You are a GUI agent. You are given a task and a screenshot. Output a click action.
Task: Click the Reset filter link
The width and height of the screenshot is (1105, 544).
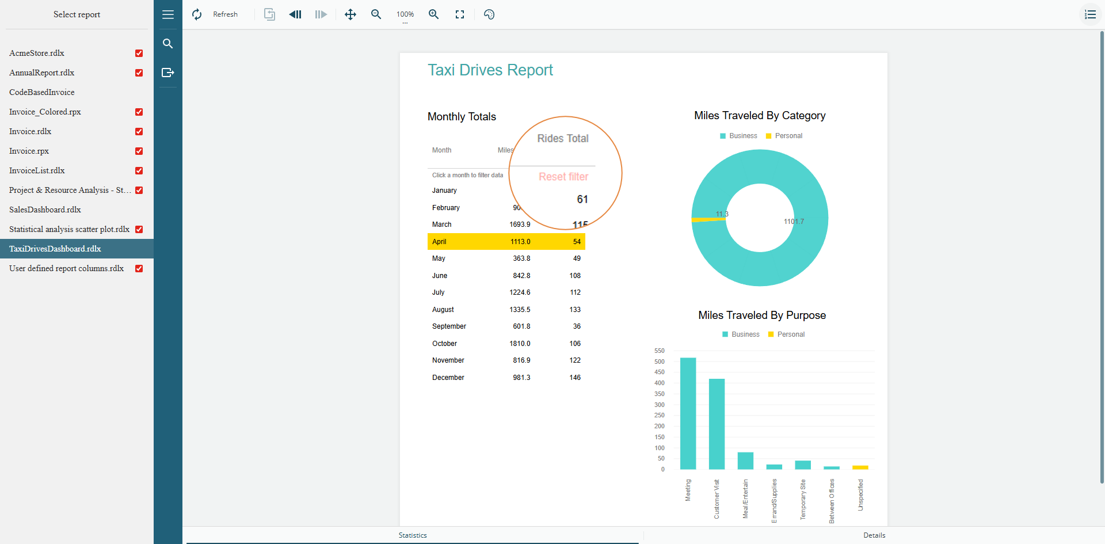563,177
